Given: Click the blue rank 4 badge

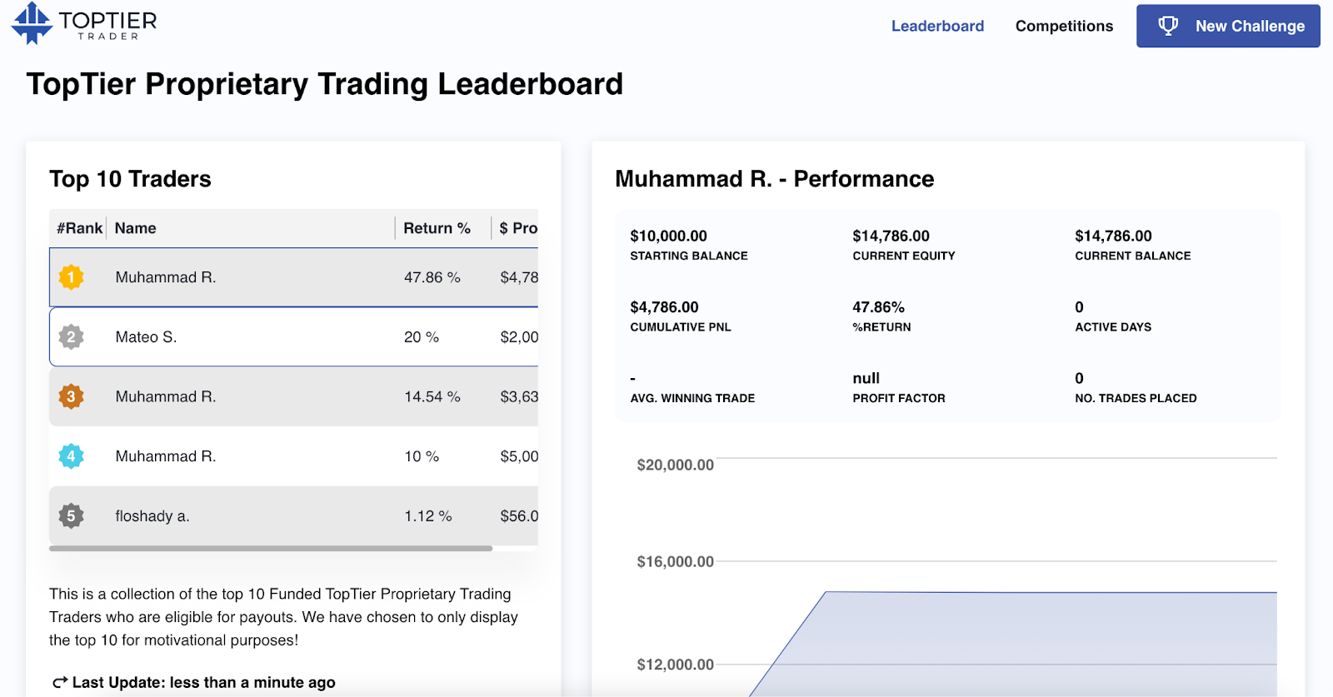Looking at the screenshot, I should pyautogui.click(x=71, y=456).
